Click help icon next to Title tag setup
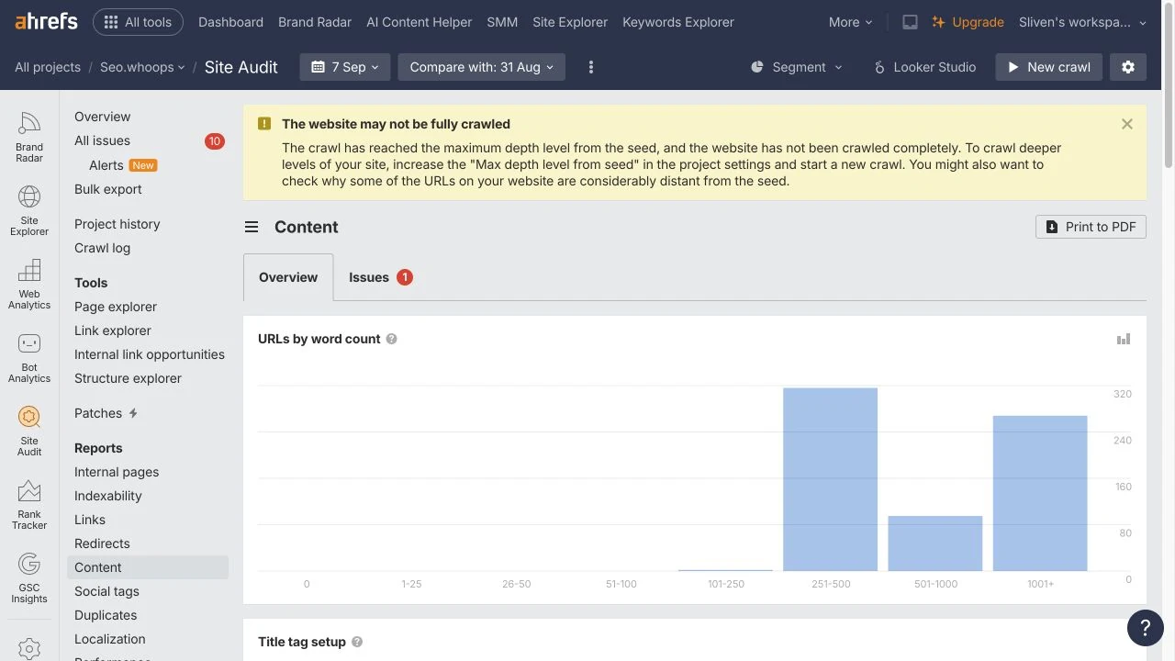 click(357, 642)
